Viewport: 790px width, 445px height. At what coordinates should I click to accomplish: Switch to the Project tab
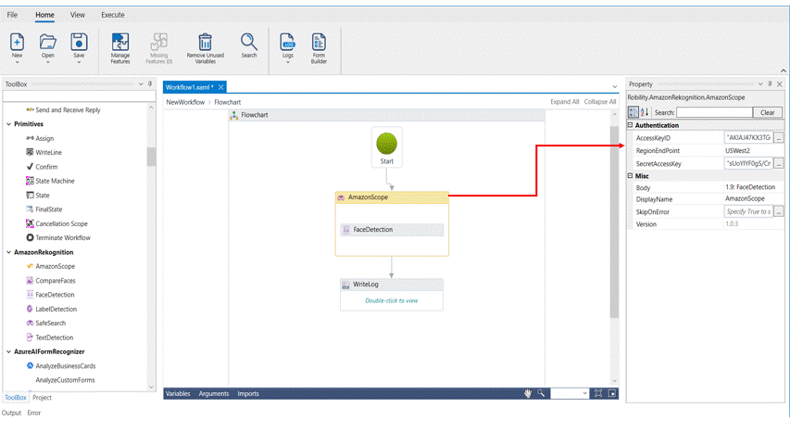click(42, 397)
